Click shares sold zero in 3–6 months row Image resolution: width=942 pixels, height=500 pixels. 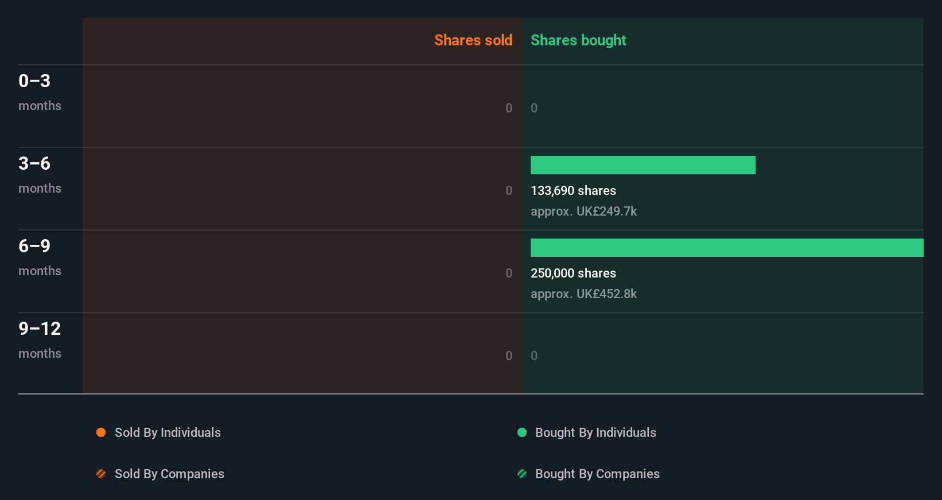pos(509,191)
